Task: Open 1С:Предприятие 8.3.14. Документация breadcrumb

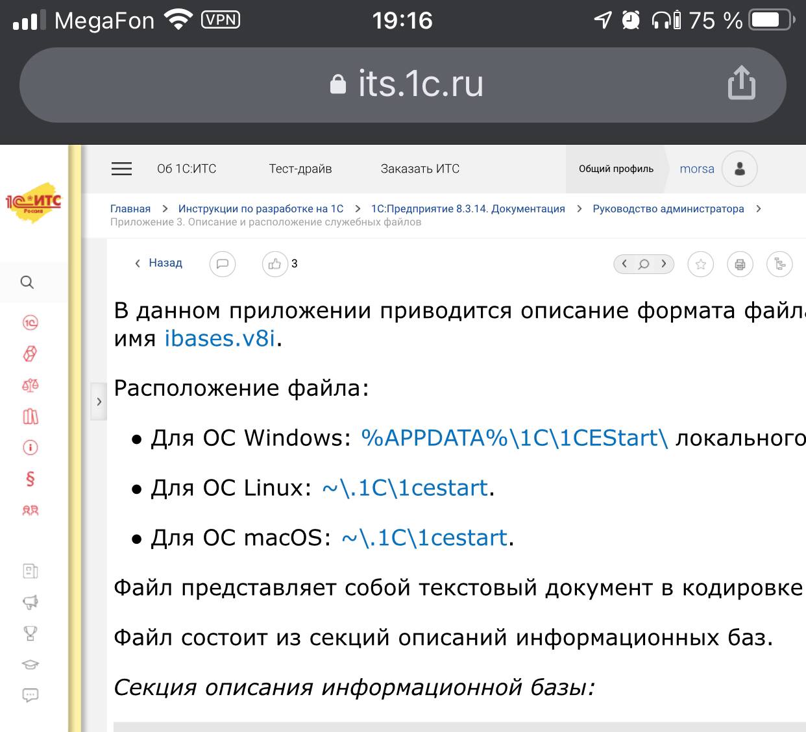Action: [468, 208]
